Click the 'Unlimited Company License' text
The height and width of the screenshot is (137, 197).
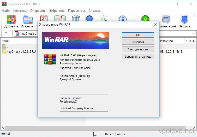click(x=76, y=108)
